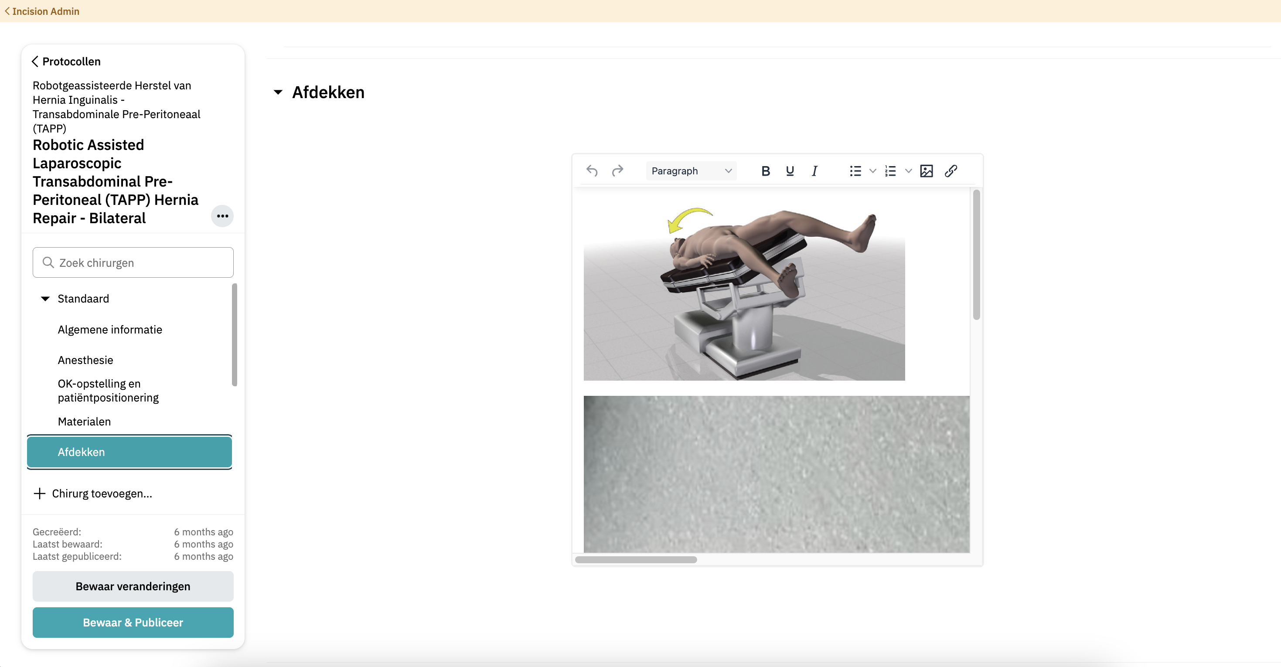Select the Anesthesie section

coord(85,360)
